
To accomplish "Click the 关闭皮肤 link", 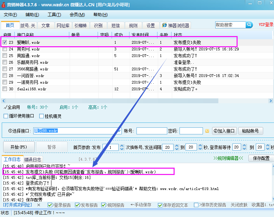I will click(x=239, y=205).
